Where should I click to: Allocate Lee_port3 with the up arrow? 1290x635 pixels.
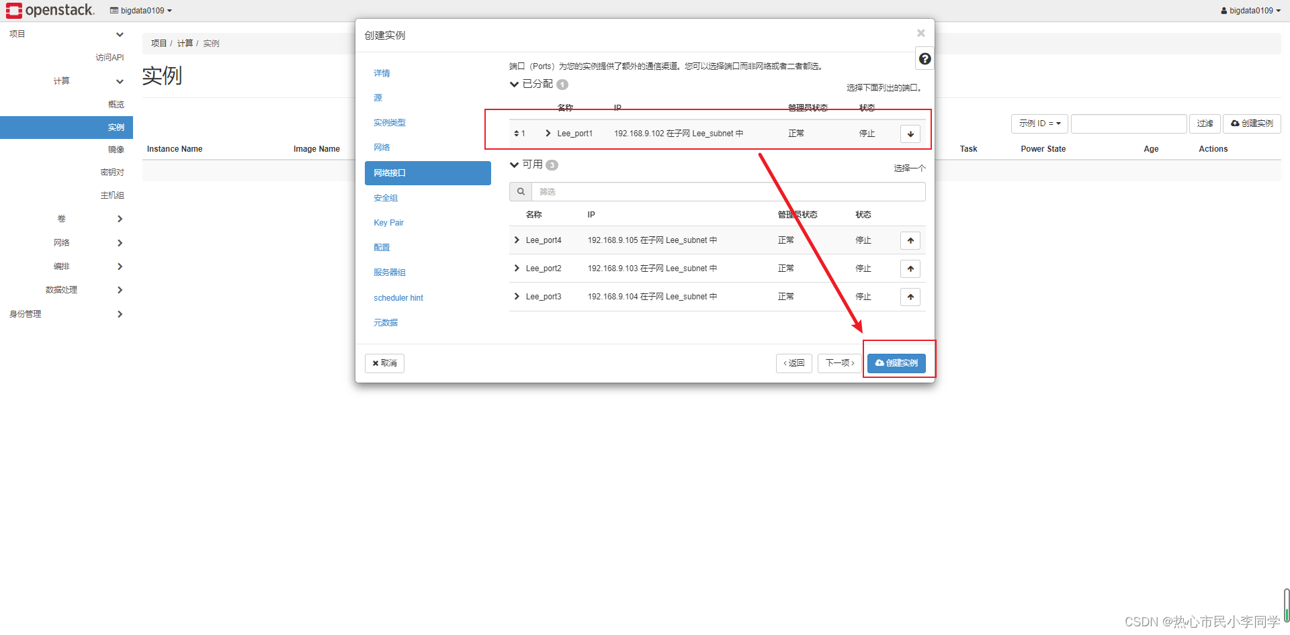coord(910,297)
